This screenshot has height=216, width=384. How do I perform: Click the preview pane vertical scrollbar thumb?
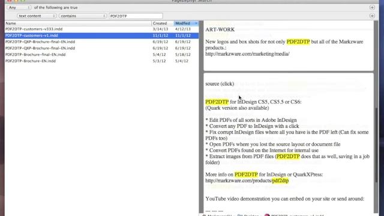pyautogui.click(x=376, y=145)
